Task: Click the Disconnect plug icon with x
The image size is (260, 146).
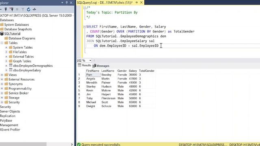Action: (12, 9)
